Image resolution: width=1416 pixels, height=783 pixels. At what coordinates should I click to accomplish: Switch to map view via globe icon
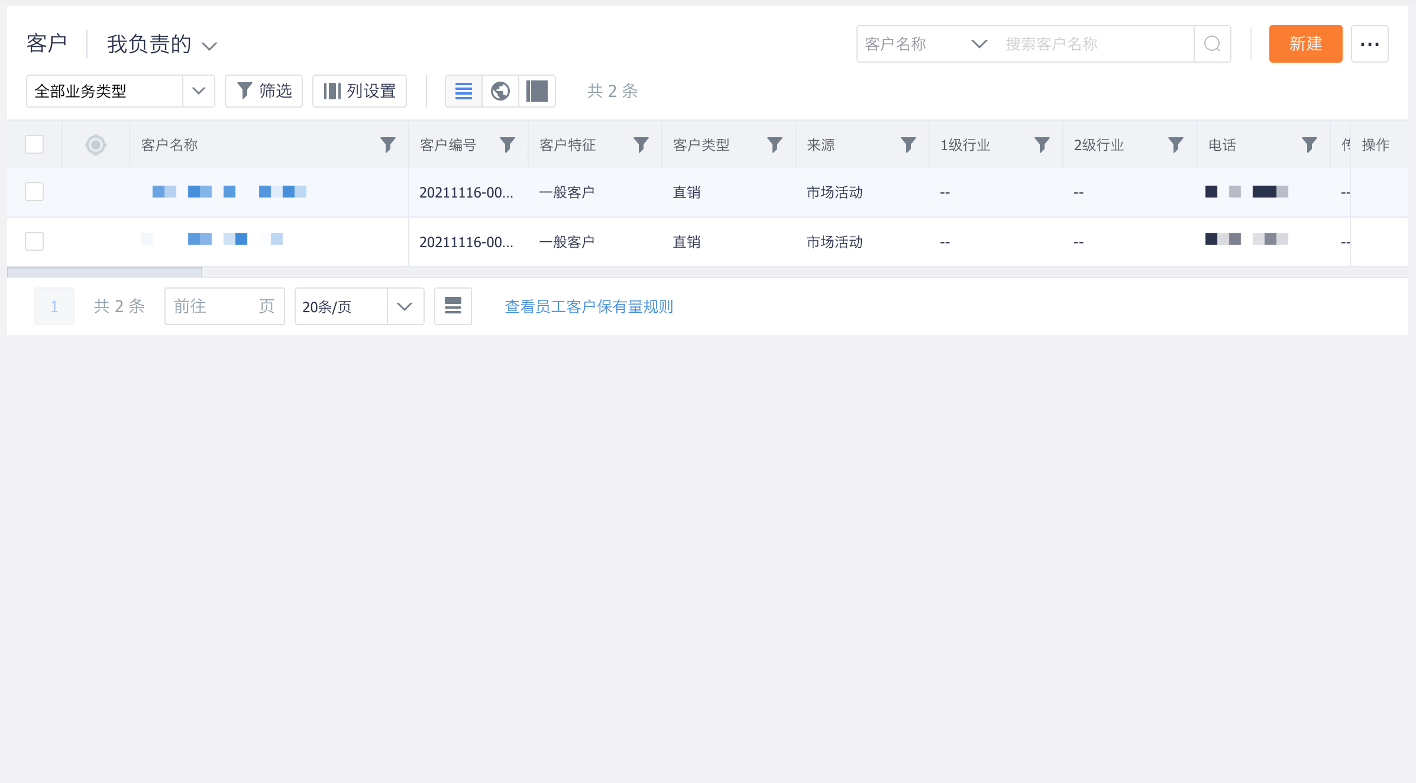pyautogui.click(x=500, y=90)
